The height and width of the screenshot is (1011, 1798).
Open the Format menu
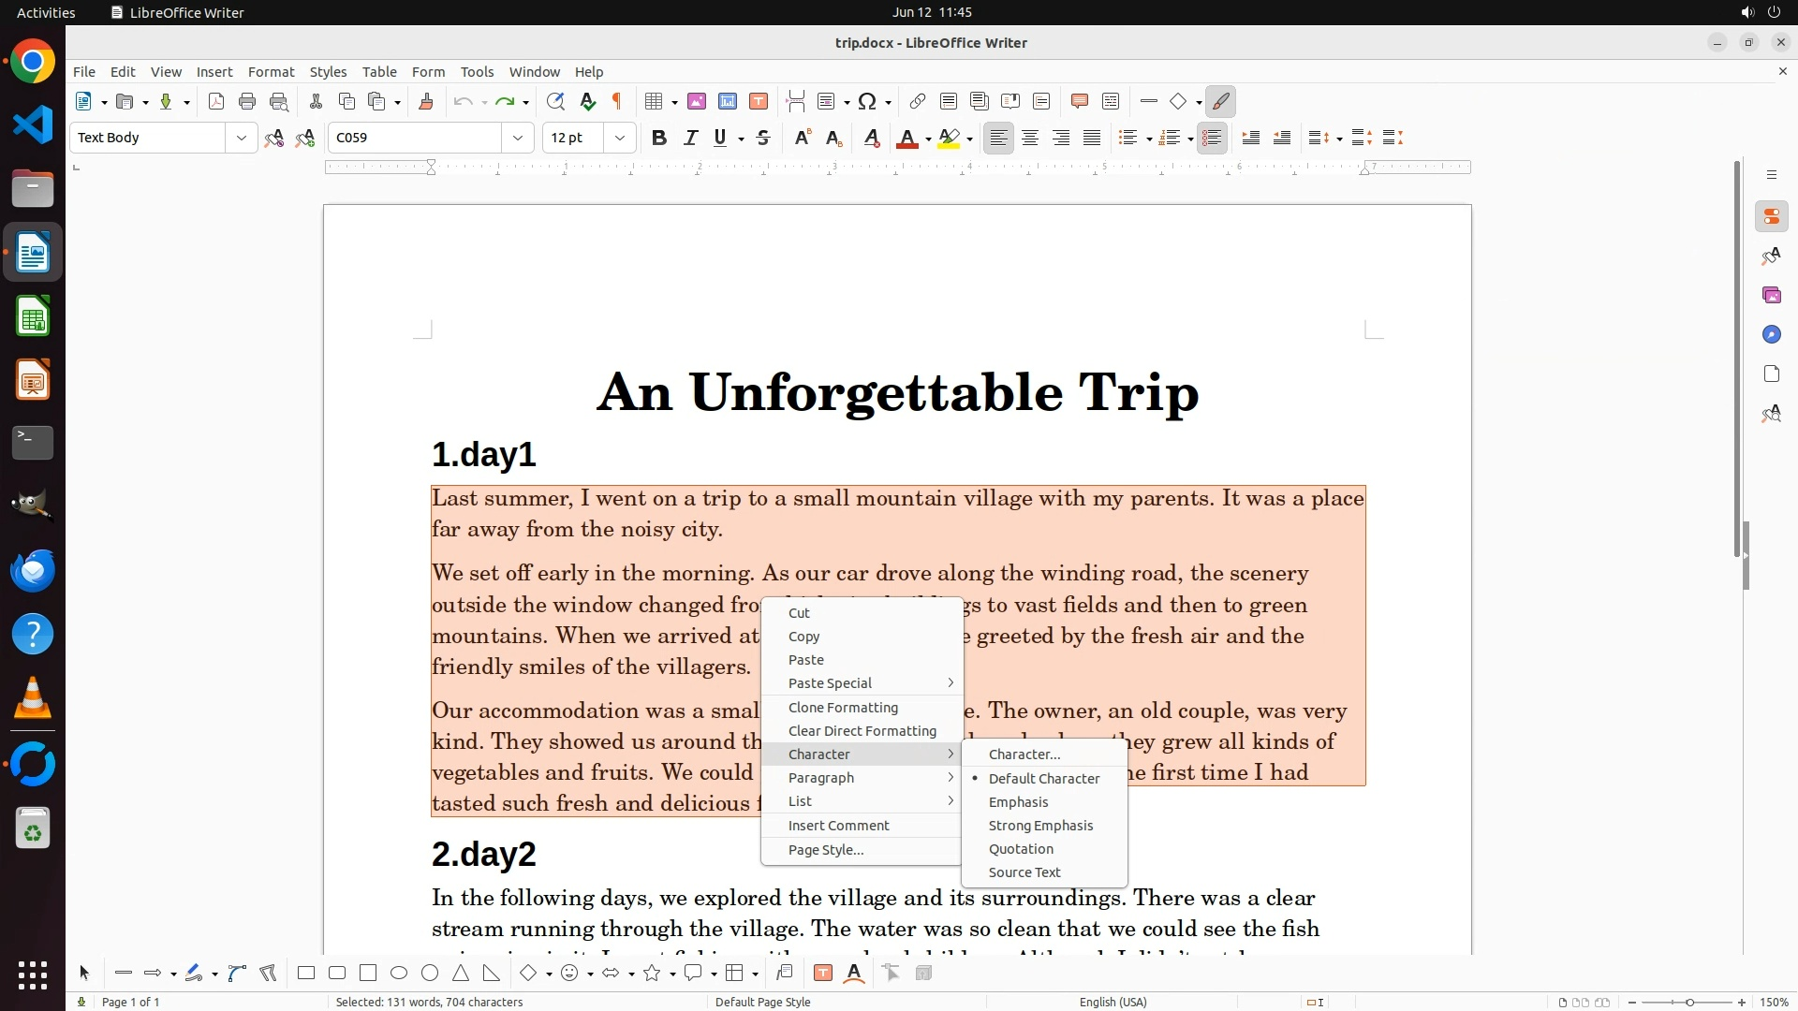(271, 72)
